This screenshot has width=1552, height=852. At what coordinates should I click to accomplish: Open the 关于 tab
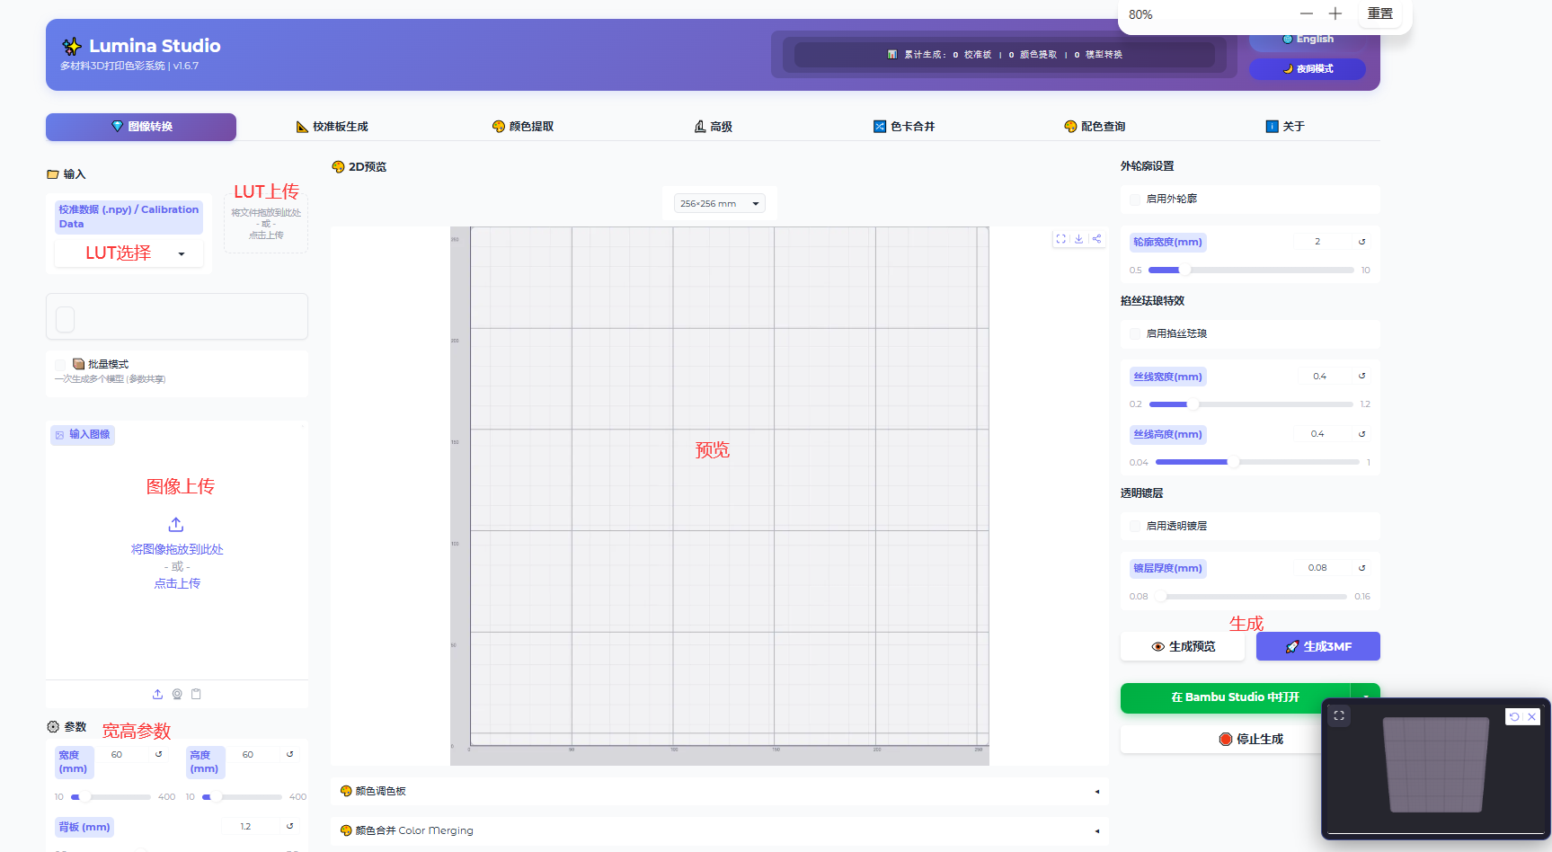[1285, 127]
